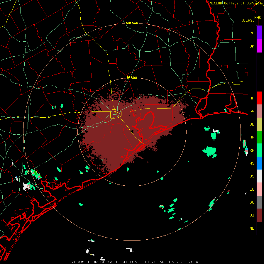Click the RF purple legend swatch

[x=259, y=33]
